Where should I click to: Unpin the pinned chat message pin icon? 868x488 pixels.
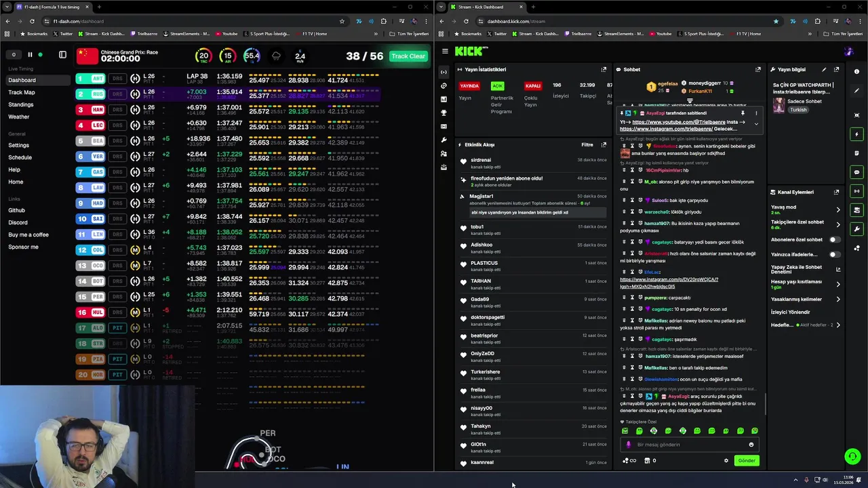pos(743,113)
